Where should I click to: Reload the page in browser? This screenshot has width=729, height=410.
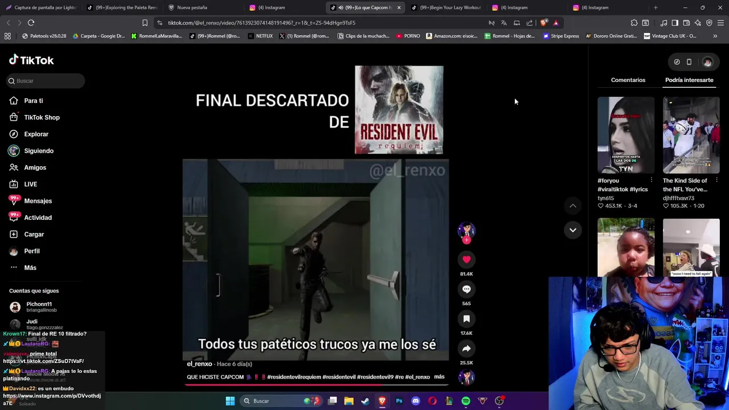(31, 23)
